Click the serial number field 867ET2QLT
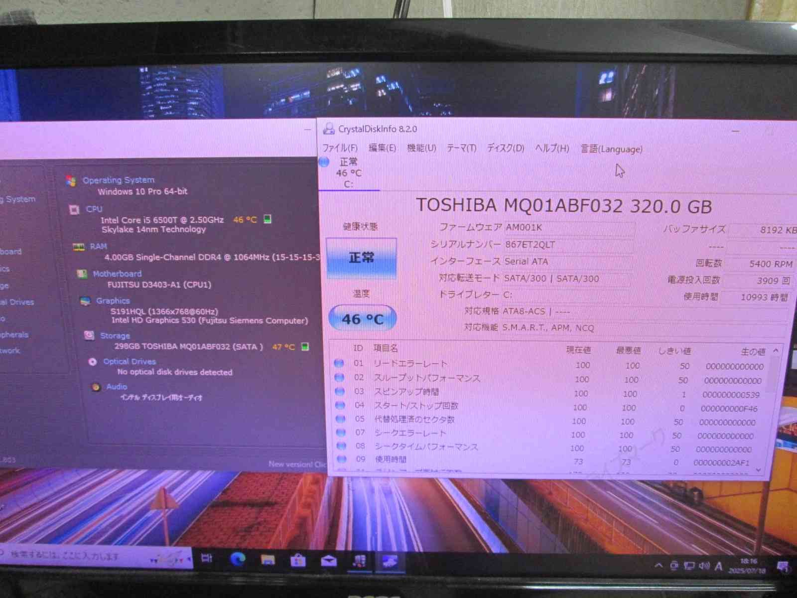The height and width of the screenshot is (598, 797). pos(569,245)
